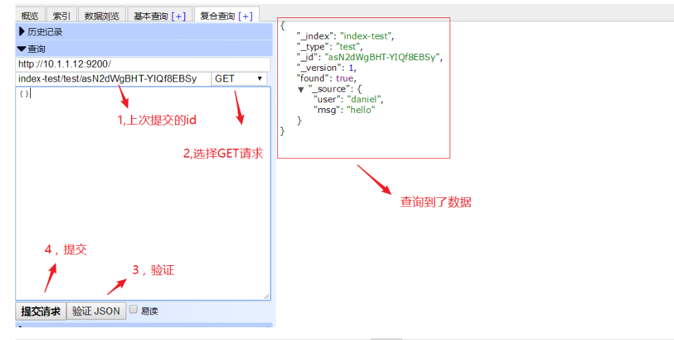The image size is (674, 340).
Task: Click the "asN2dWgBHT-YIQf8EBSy" _id value
Action: 383,57
